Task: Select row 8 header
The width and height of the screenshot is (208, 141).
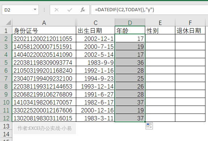Action: pyautogui.click(x=6, y=86)
